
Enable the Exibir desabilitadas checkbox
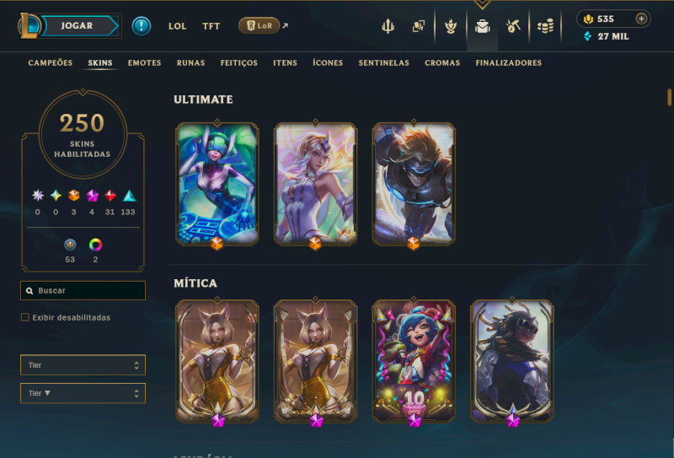coord(25,317)
